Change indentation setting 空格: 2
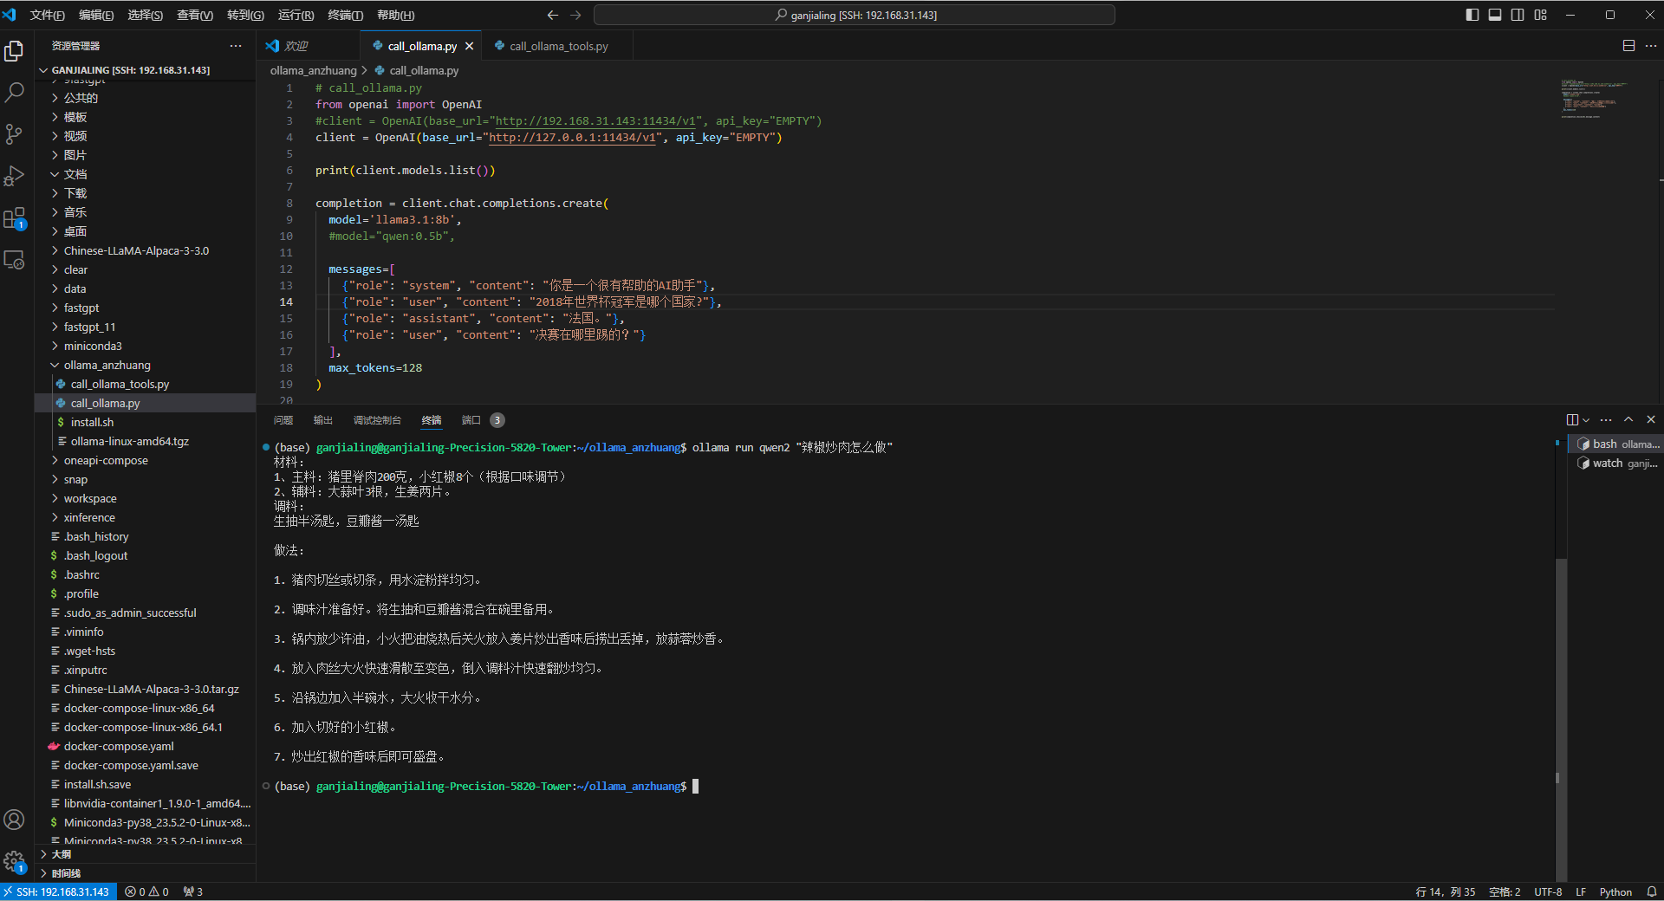 click(x=1505, y=891)
